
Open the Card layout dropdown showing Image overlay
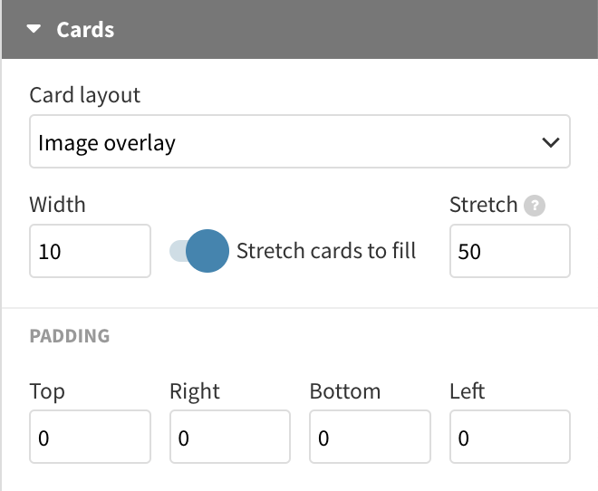(x=300, y=141)
